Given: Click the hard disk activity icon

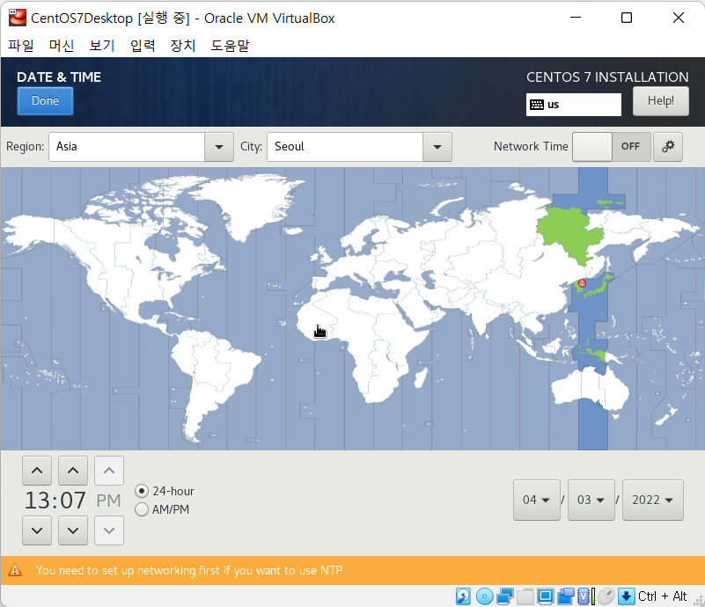Looking at the screenshot, I should point(463,596).
